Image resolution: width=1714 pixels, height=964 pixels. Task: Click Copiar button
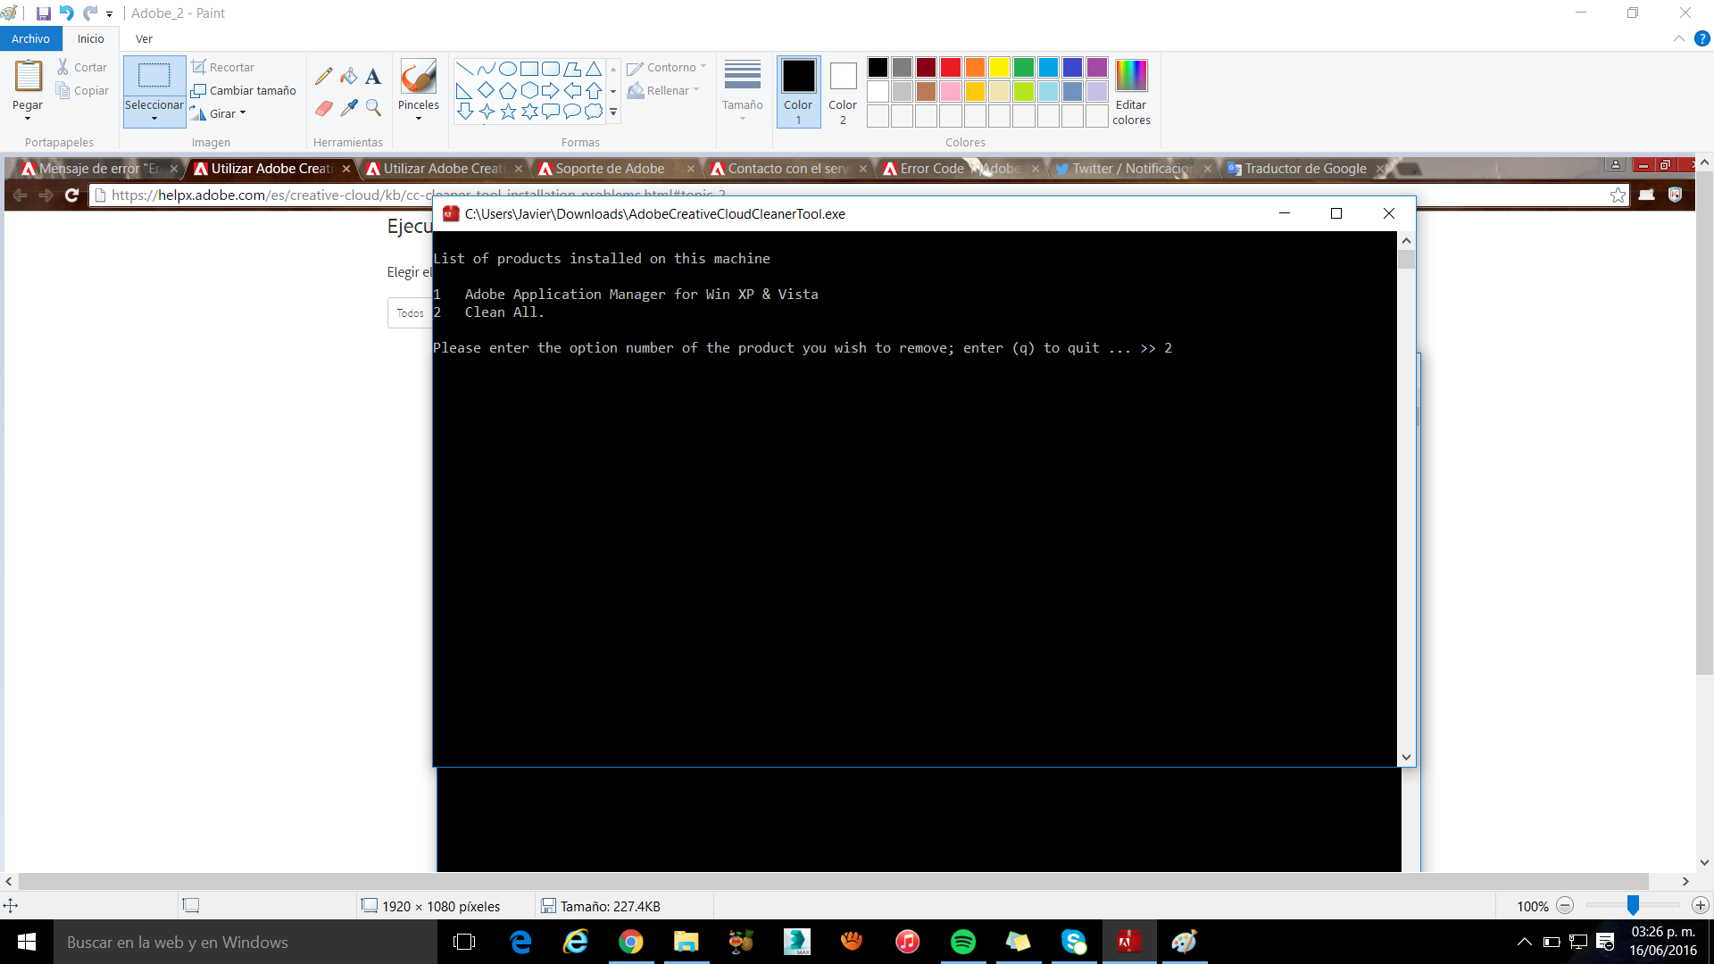82,90
